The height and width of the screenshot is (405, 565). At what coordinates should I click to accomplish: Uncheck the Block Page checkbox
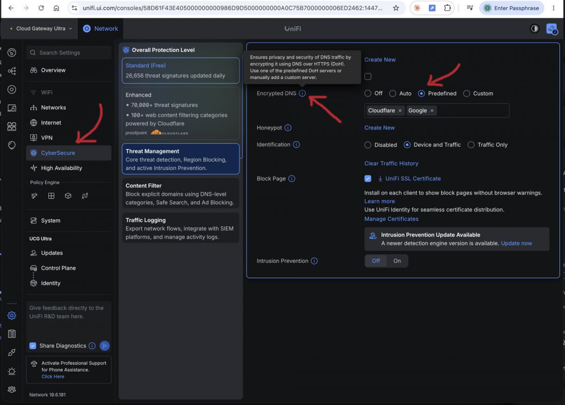pos(368,179)
